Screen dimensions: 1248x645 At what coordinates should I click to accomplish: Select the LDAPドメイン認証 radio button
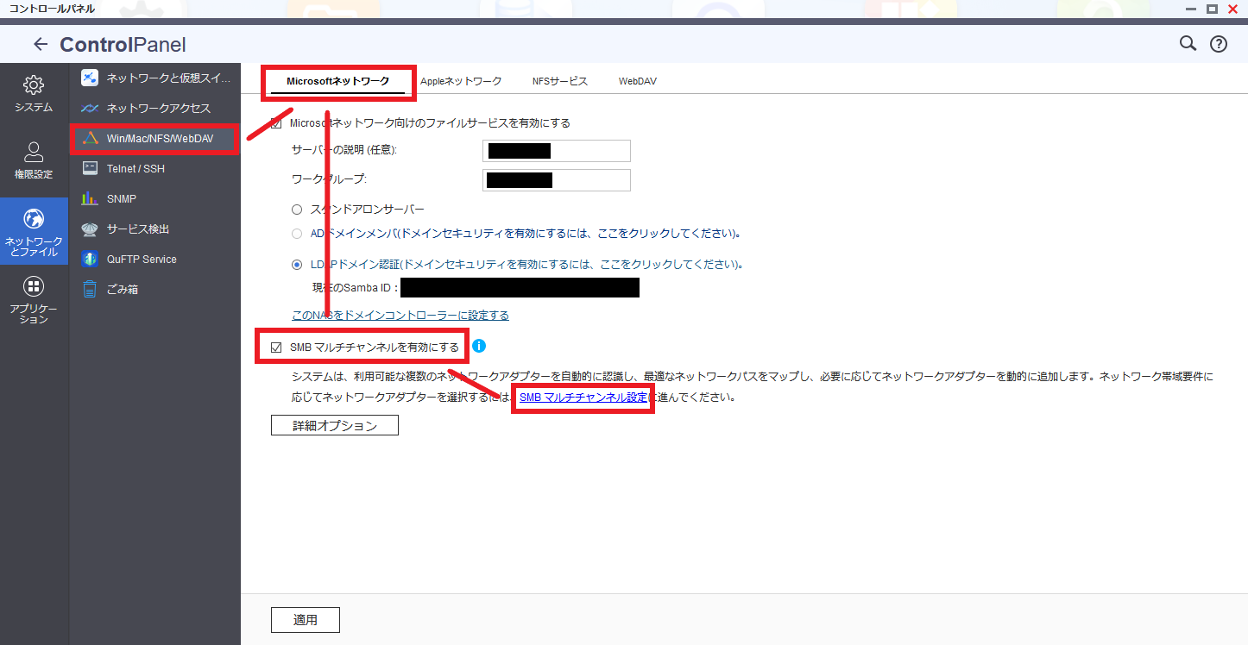coord(297,265)
